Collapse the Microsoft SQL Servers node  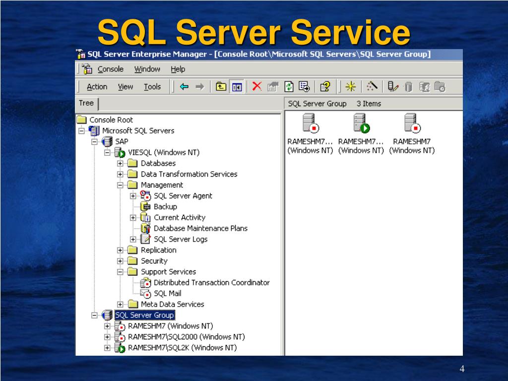pos(81,131)
